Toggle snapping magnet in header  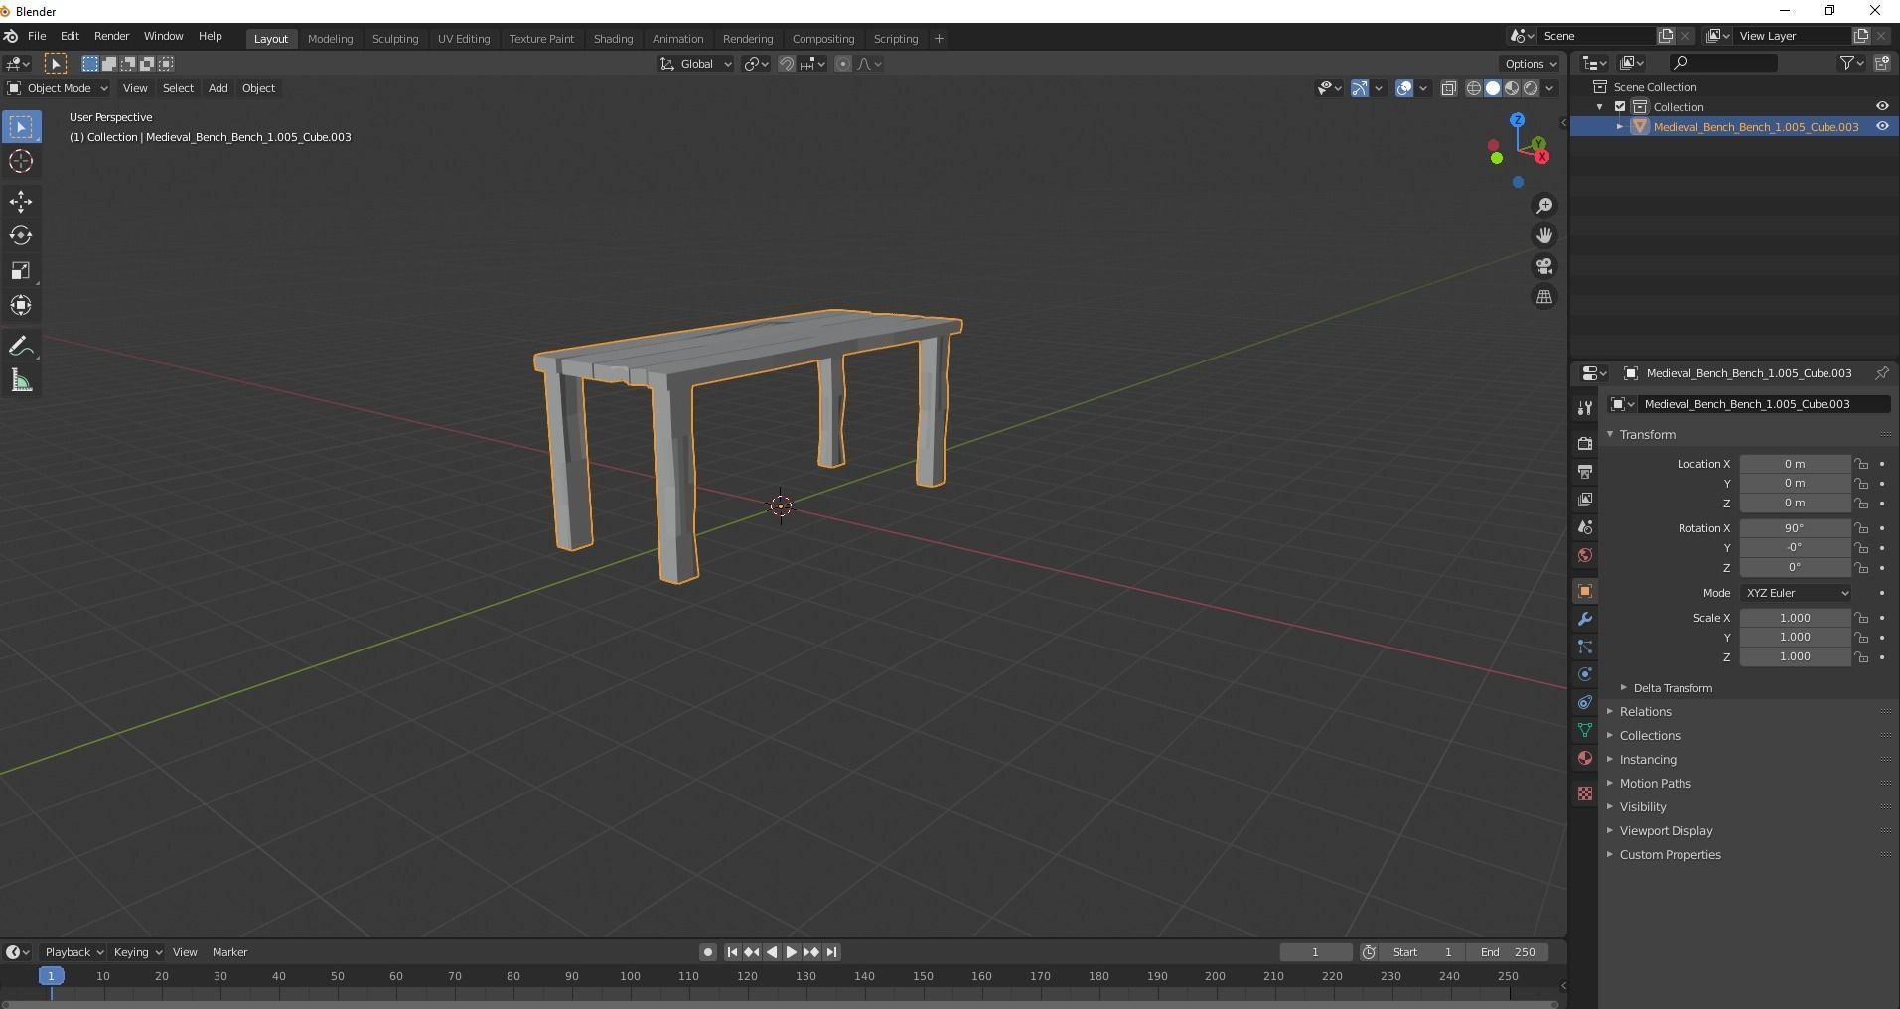click(787, 64)
